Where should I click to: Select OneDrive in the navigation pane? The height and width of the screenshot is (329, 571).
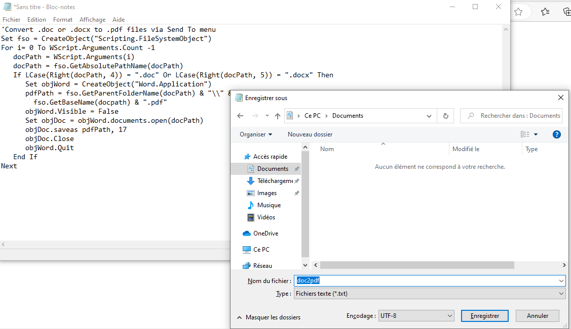(x=265, y=233)
